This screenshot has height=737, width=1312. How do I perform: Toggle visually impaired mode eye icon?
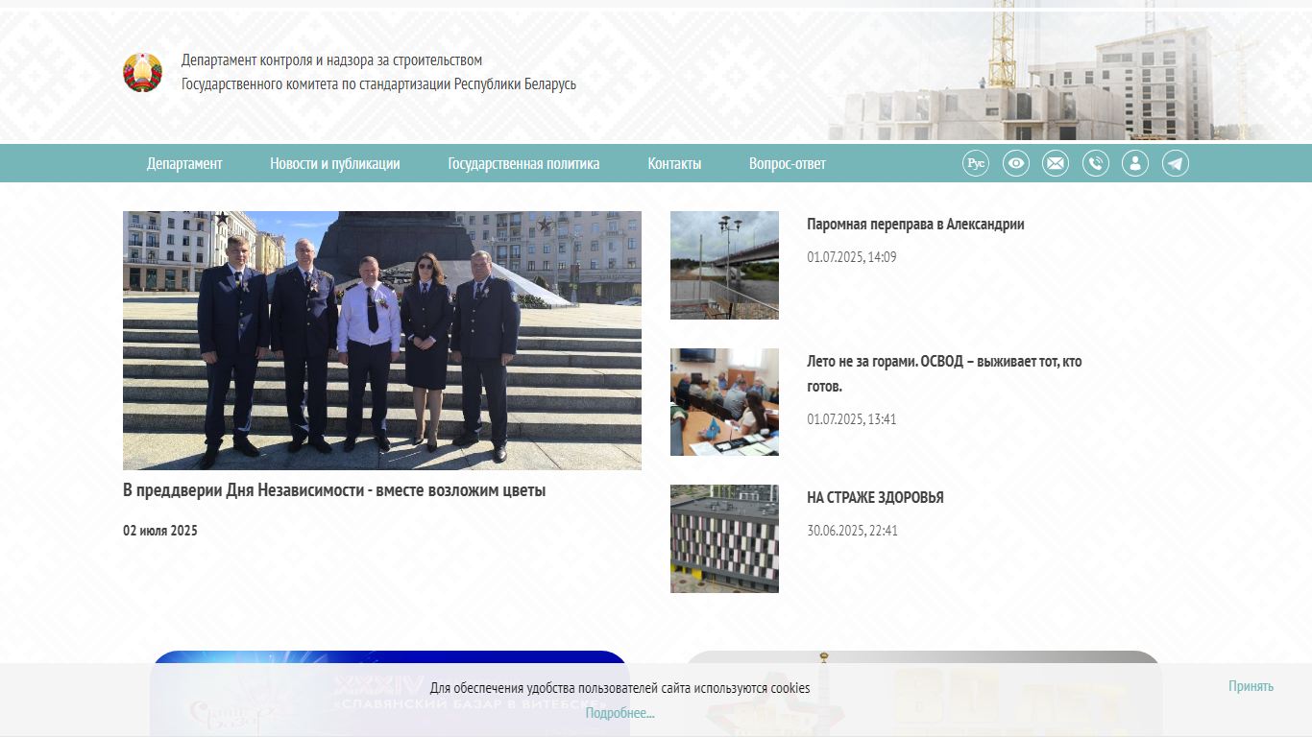(1016, 163)
